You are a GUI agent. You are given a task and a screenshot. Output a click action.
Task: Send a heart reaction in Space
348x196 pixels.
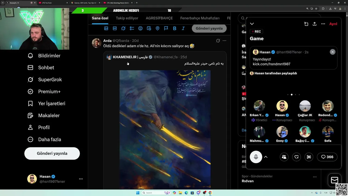click(x=297, y=157)
